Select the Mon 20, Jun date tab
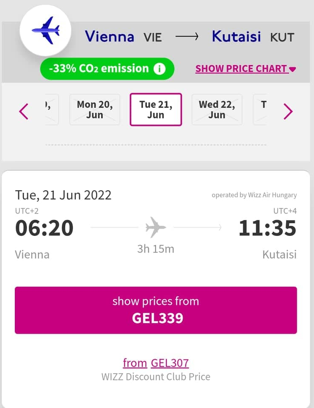Screen dimensions: 314x408 (95, 110)
